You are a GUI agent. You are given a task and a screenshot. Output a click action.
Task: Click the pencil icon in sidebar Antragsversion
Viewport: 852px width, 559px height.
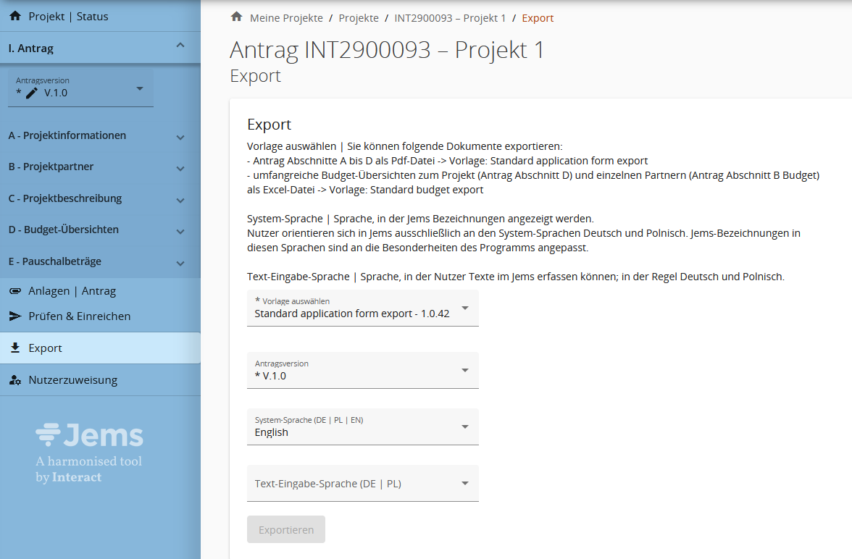(31, 93)
